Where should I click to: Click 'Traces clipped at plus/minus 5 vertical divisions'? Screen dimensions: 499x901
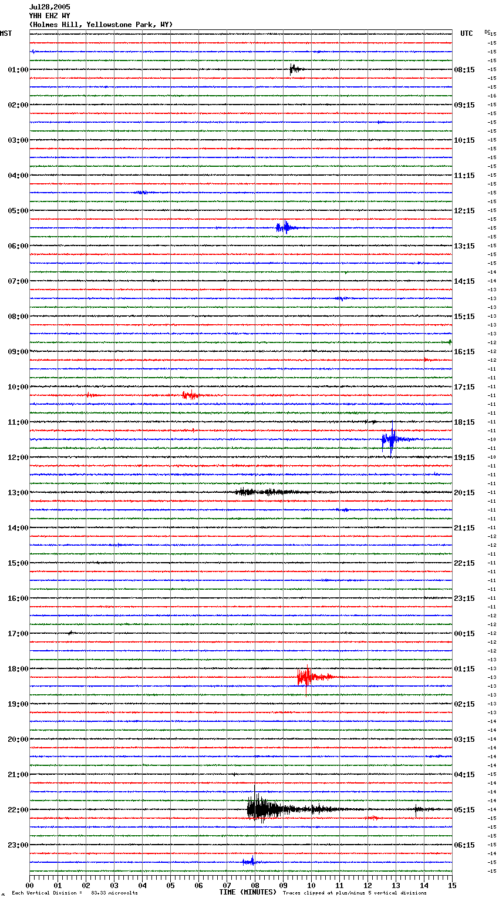355,893
